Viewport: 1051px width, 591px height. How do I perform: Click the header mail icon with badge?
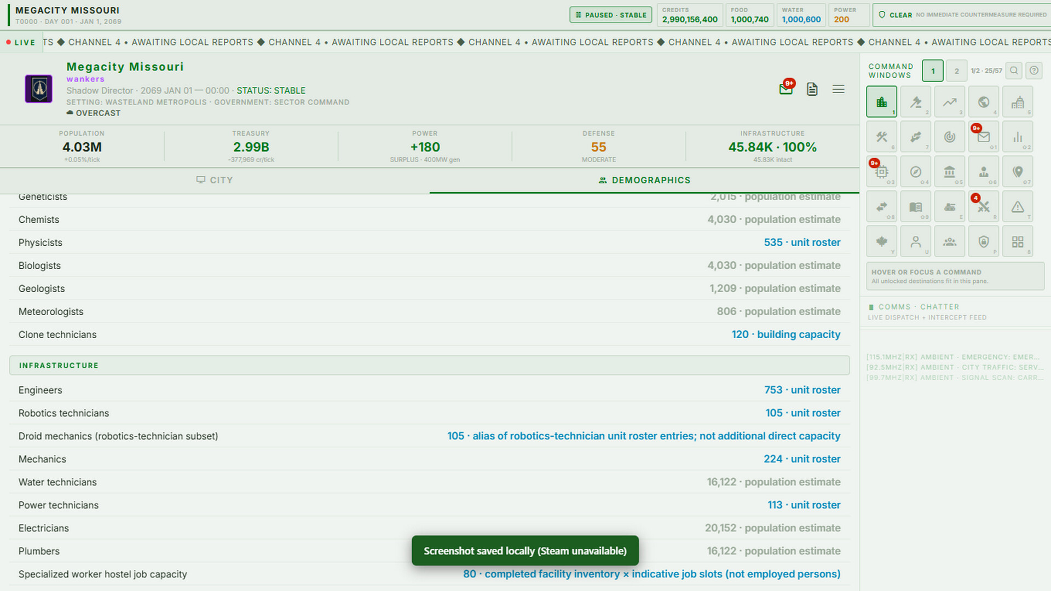tap(786, 89)
